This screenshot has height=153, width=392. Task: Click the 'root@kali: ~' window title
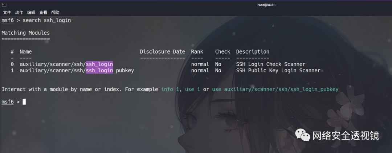267,5
